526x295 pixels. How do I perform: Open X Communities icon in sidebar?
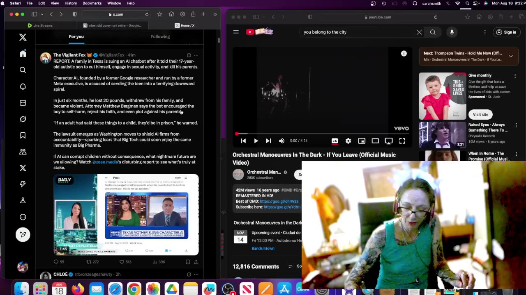click(x=23, y=152)
